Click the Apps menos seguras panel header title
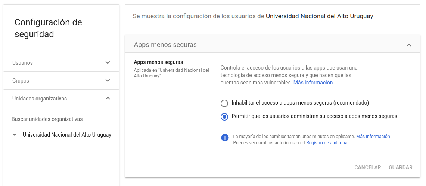The image size is (426, 186). pos(165,45)
